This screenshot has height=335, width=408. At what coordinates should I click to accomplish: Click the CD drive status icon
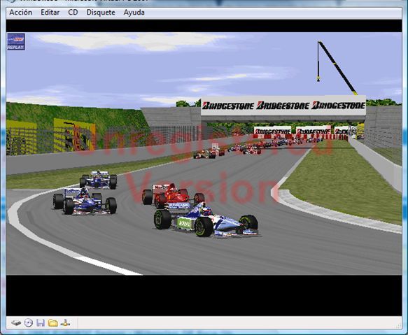pos(29,323)
